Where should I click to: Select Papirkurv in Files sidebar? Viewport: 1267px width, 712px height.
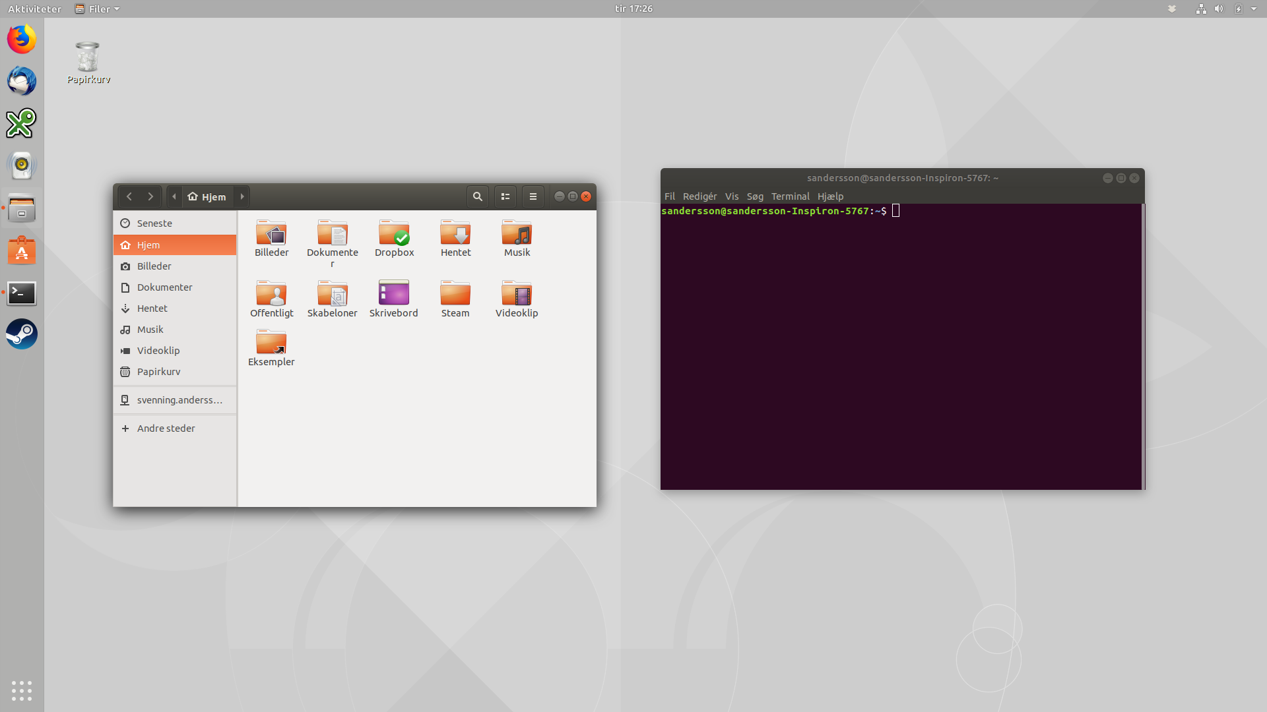(175, 371)
